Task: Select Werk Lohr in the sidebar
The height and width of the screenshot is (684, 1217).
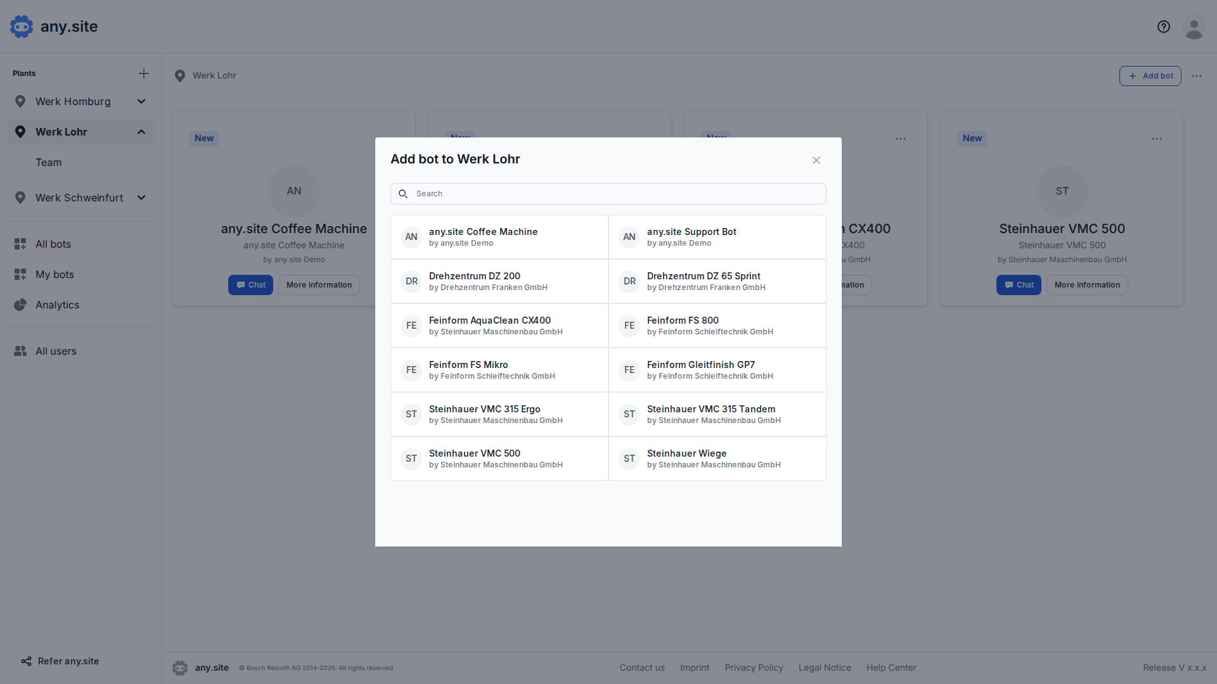Action: pos(61,132)
